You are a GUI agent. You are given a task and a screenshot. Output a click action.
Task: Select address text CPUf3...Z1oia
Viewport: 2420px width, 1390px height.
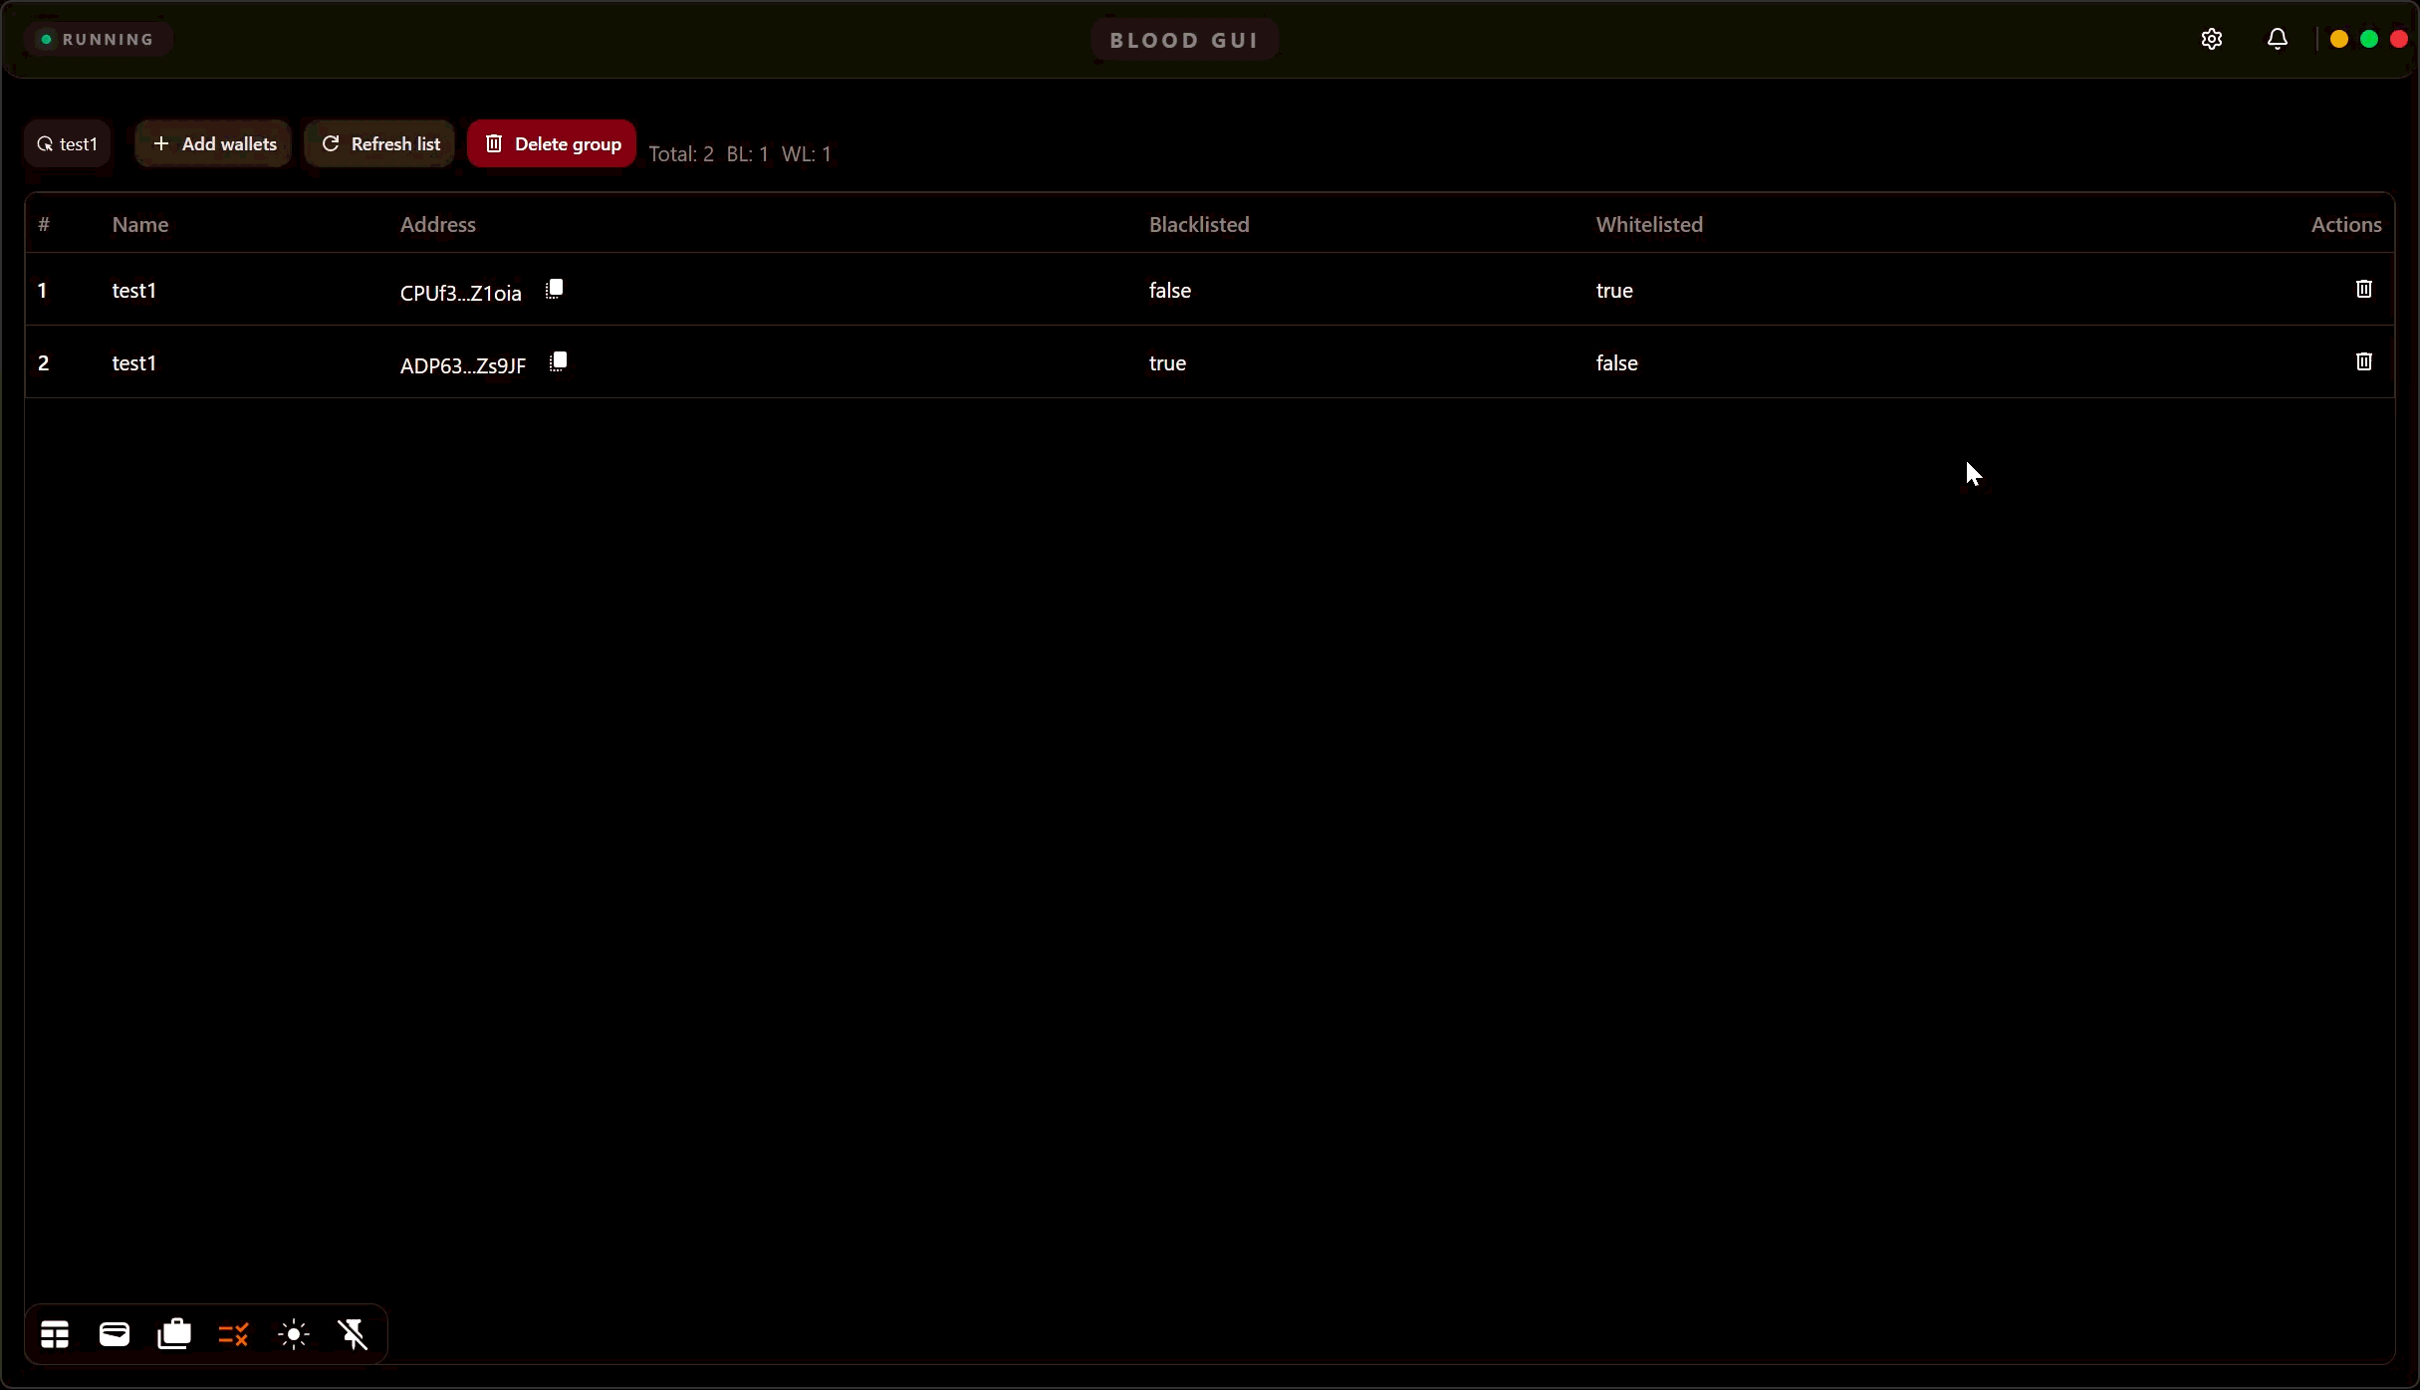point(461,293)
